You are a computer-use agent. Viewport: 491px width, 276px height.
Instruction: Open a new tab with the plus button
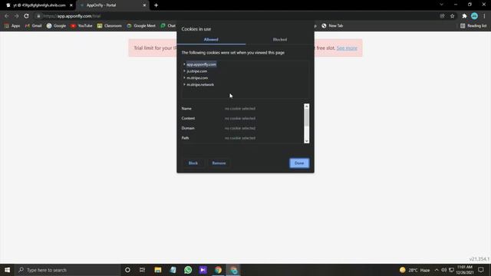tap(156, 5)
